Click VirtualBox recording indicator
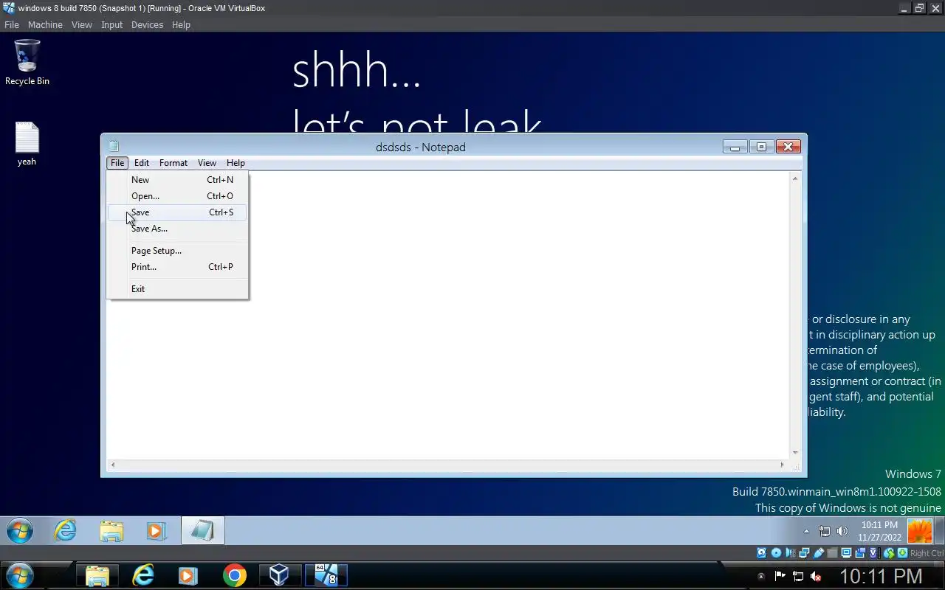945x590 pixels. (x=860, y=553)
